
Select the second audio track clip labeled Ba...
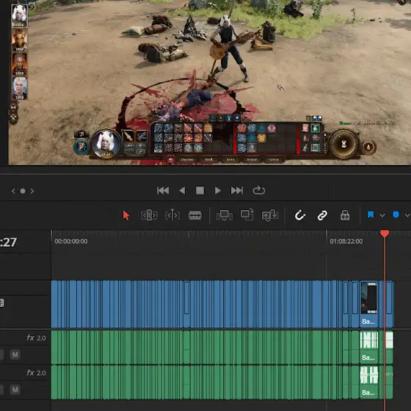click(368, 382)
